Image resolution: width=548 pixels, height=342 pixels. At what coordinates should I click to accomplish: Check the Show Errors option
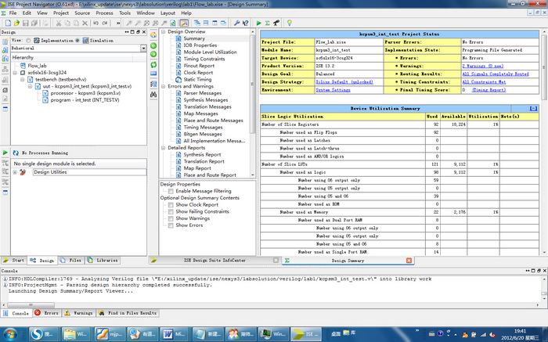(171, 225)
